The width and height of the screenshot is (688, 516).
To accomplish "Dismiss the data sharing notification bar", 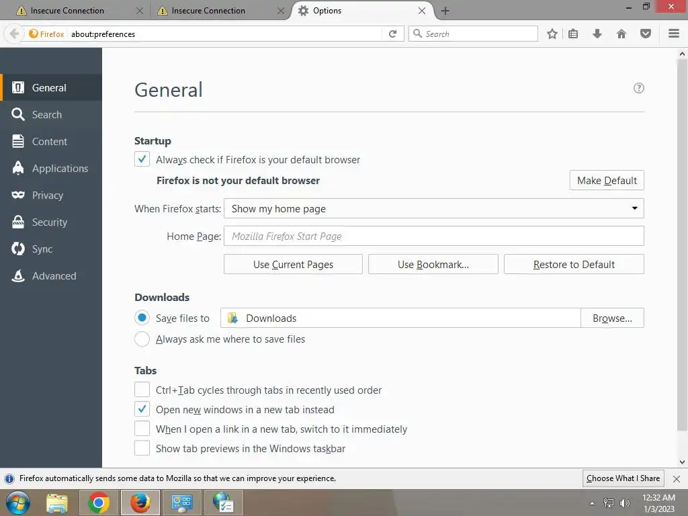I will pyautogui.click(x=677, y=478).
